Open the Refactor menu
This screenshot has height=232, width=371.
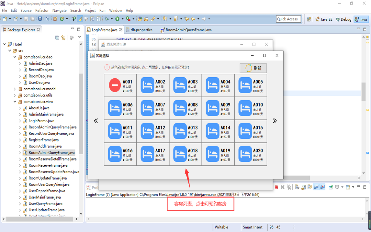pyautogui.click(x=42, y=10)
